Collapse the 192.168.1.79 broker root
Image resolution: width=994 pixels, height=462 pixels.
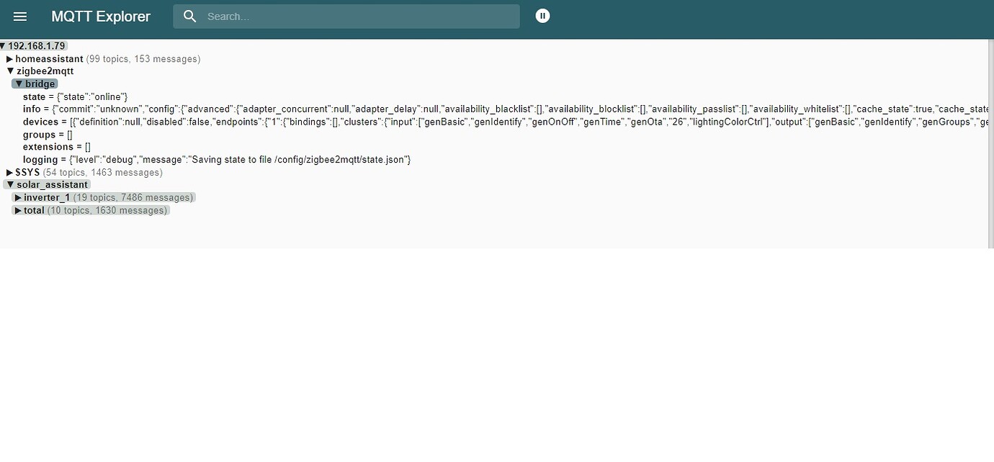tap(4, 45)
